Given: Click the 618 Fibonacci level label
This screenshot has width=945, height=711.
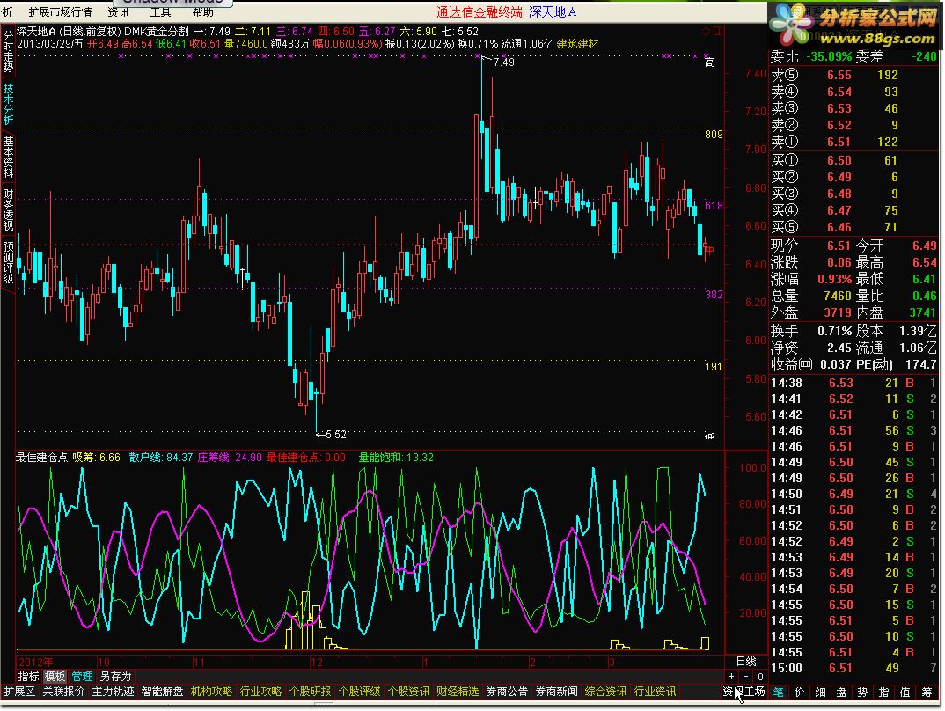Looking at the screenshot, I should (x=714, y=205).
